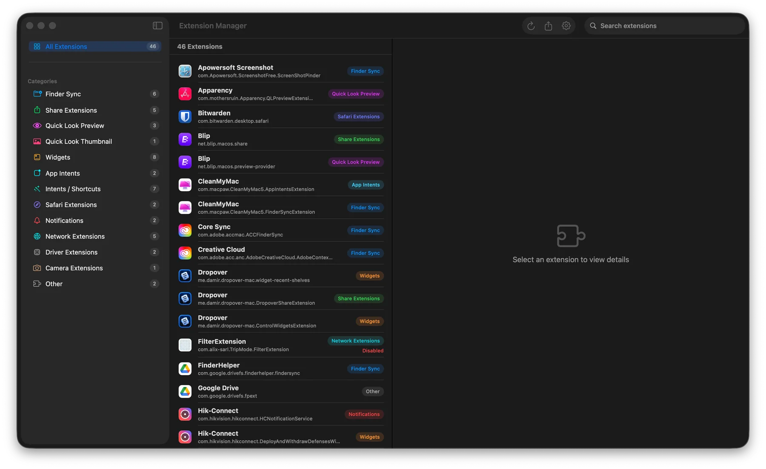Select Hik-Connect DeployAndWithdrawDefenses row
Image resolution: width=766 pixels, height=469 pixels.
281,437
